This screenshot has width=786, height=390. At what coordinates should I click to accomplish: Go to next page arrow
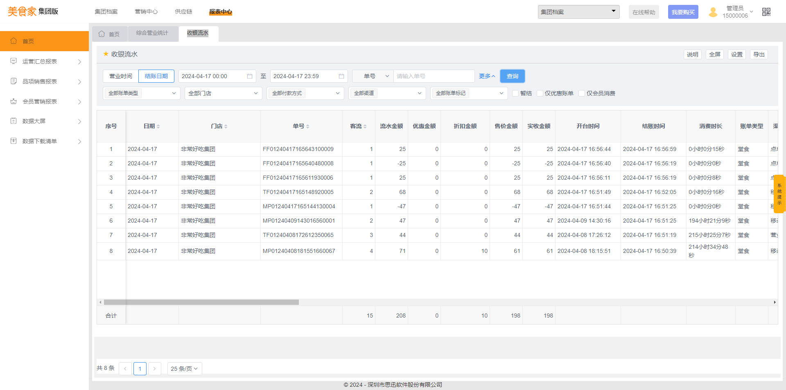point(154,369)
